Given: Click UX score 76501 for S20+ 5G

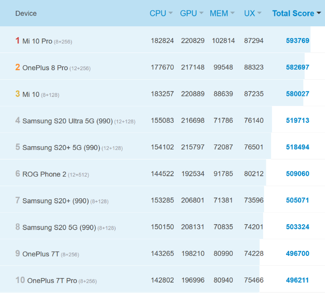Looking at the screenshot, I should tap(254, 147).
